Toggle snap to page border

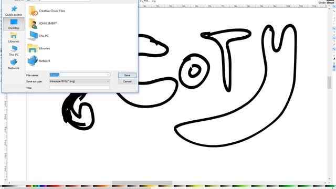tap(334, 64)
